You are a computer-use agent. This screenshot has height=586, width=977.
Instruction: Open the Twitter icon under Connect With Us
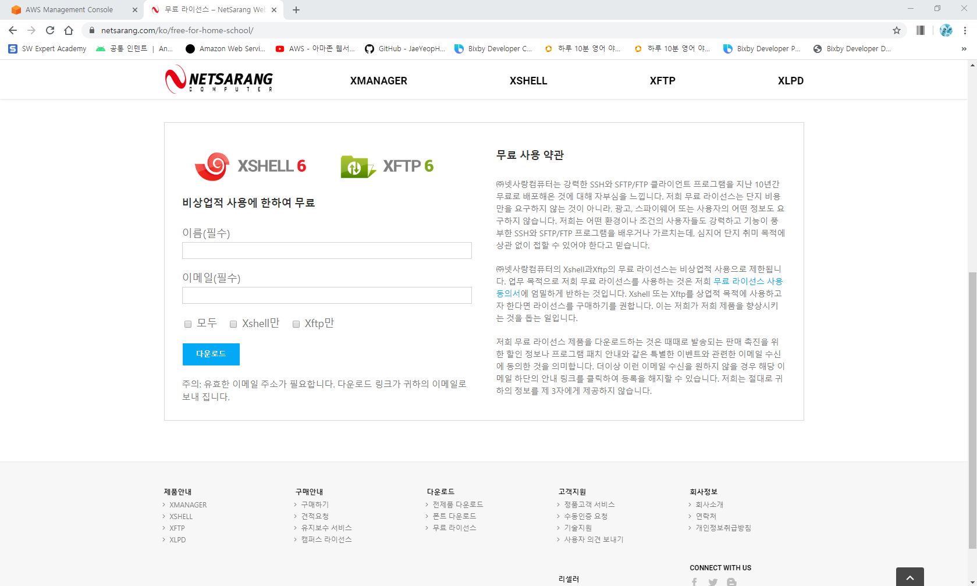click(x=713, y=581)
